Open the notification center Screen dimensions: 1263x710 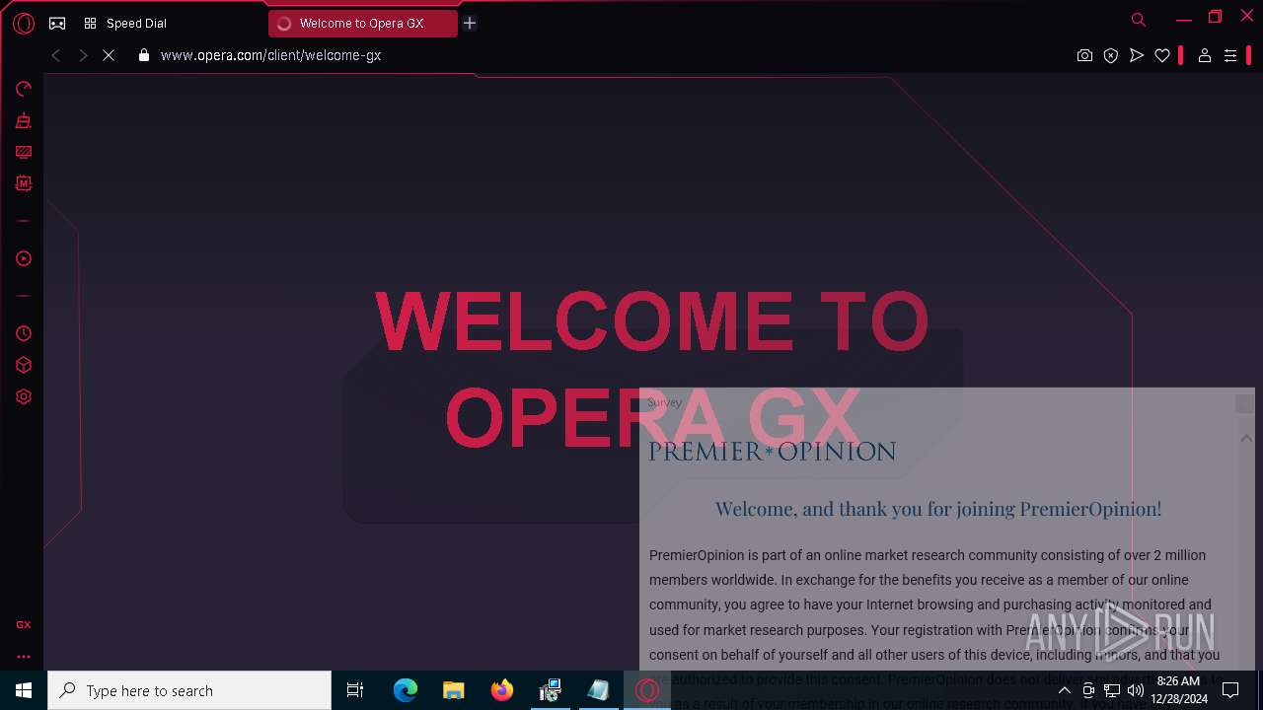pos(1230,690)
